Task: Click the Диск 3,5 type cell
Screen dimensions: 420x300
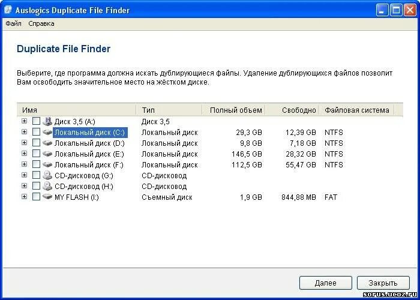Action: [x=155, y=122]
